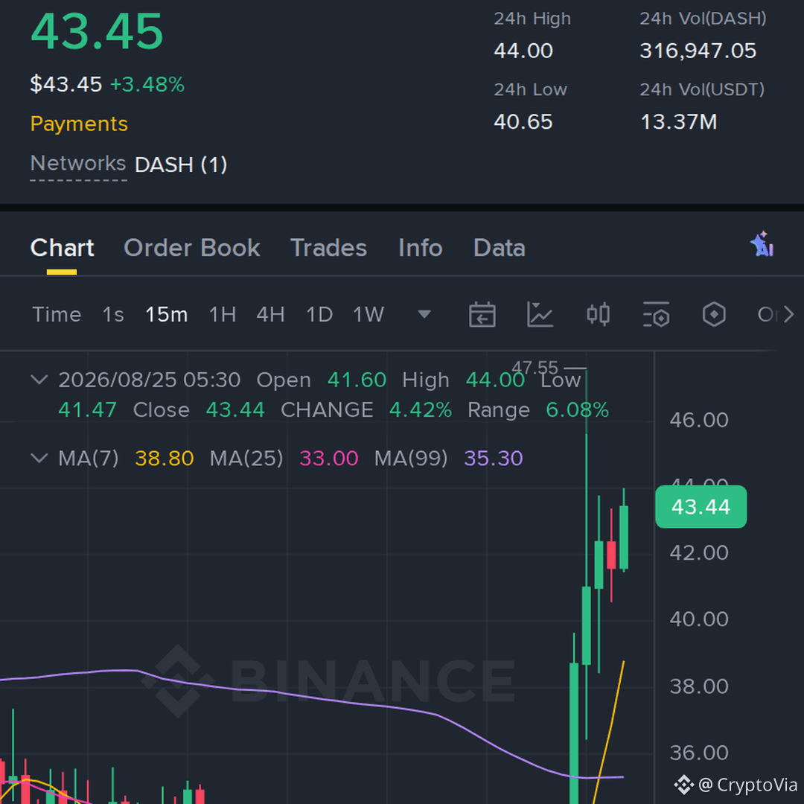Click the 2026/08/25 05:30 timestamp
This screenshot has width=804, height=804.
pyautogui.click(x=149, y=380)
